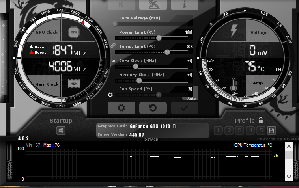Click the Core Clock slider handle
The height and width of the screenshot is (188, 299).
coord(135,67)
